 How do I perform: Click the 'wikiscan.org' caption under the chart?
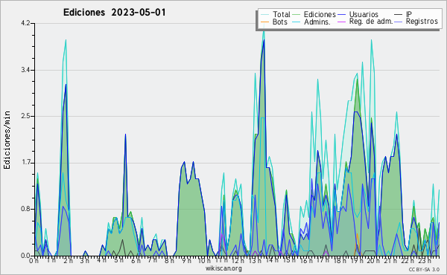click(223, 268)
